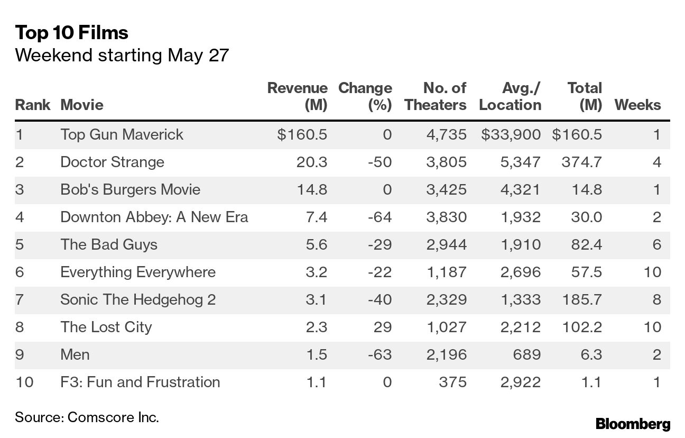Image resolution: width=685 pixels, height=438 pixels.
Task: Select the Weekend starting May 27 subtitle
Action: (x=122, y=55)
